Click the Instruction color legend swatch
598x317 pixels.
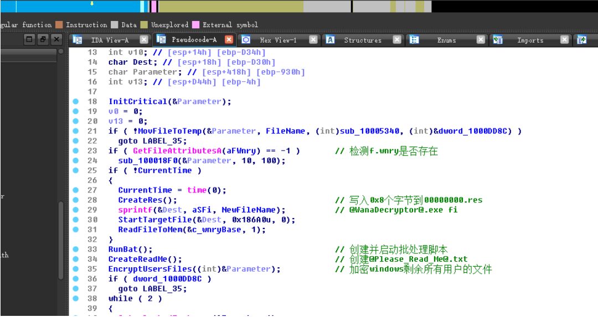click(59, 25)
